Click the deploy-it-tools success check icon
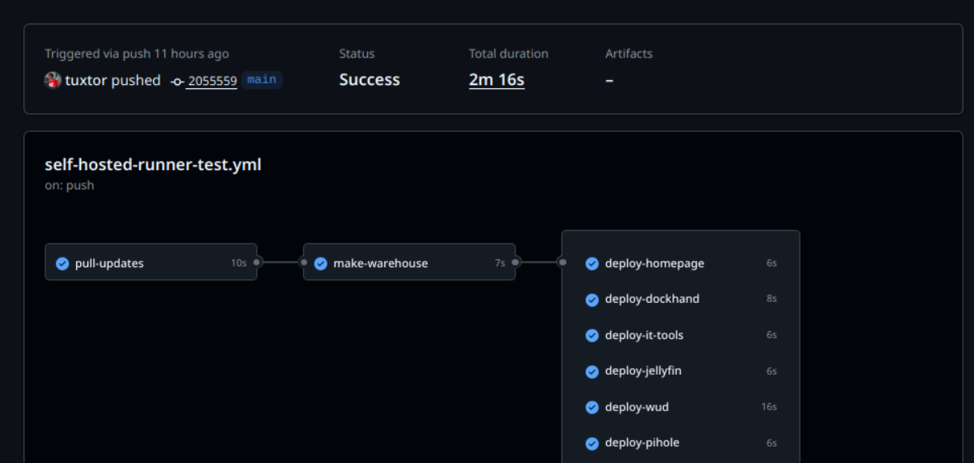 pos(592,335)
